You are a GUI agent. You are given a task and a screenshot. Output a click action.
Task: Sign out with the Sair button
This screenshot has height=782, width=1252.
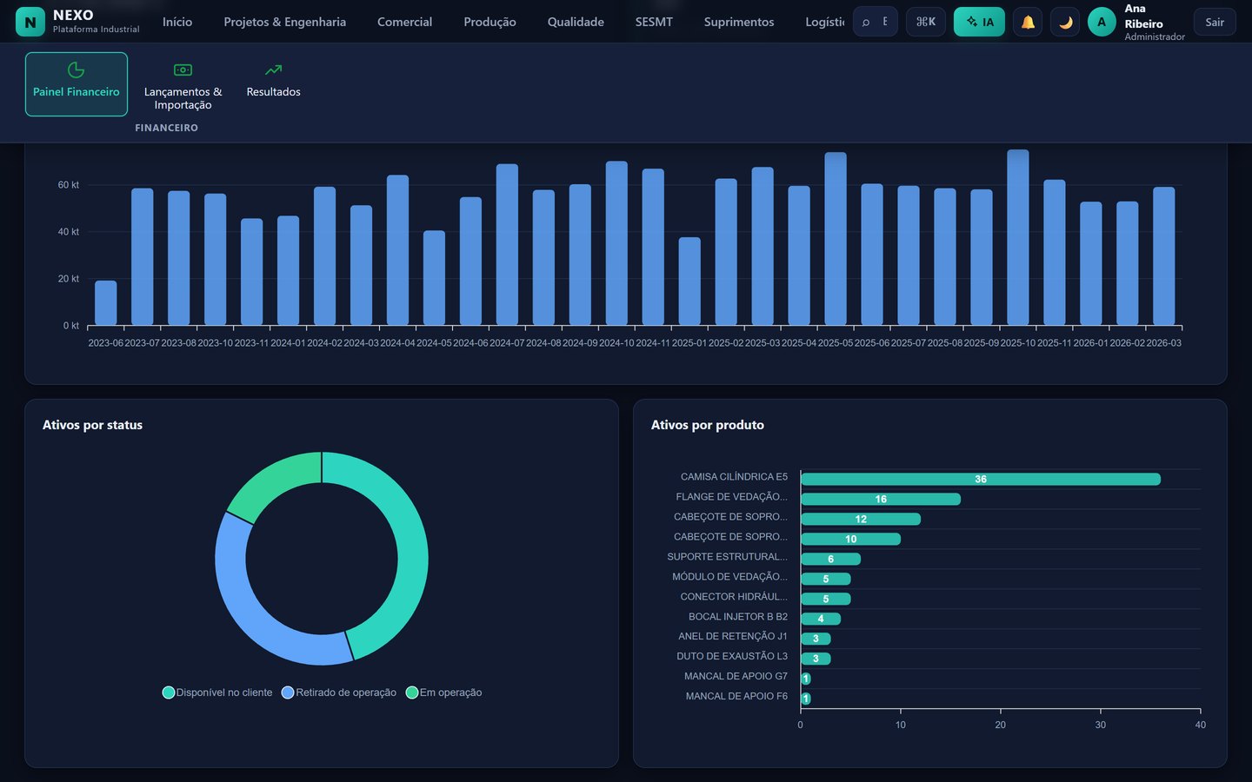click(x=1215, y=22)
